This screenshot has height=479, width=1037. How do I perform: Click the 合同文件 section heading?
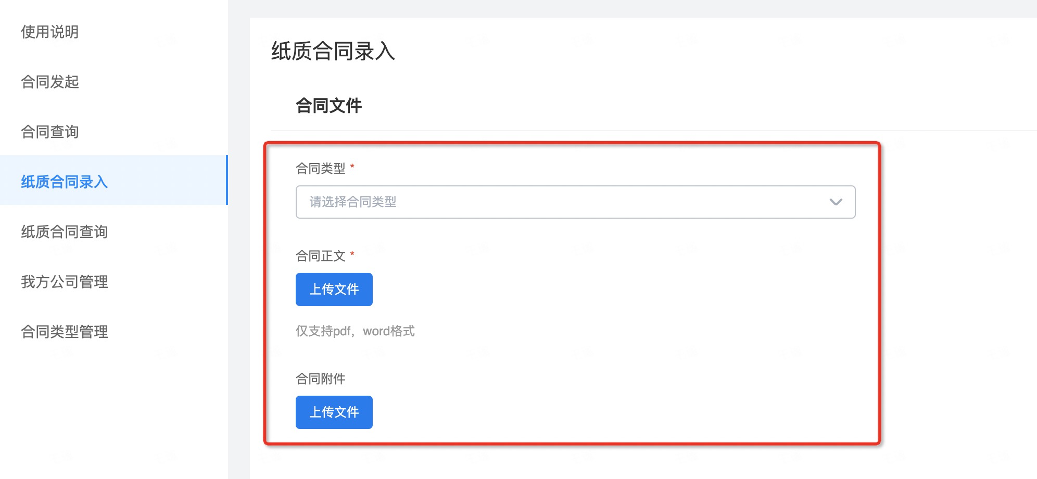[x=328, y=106]
